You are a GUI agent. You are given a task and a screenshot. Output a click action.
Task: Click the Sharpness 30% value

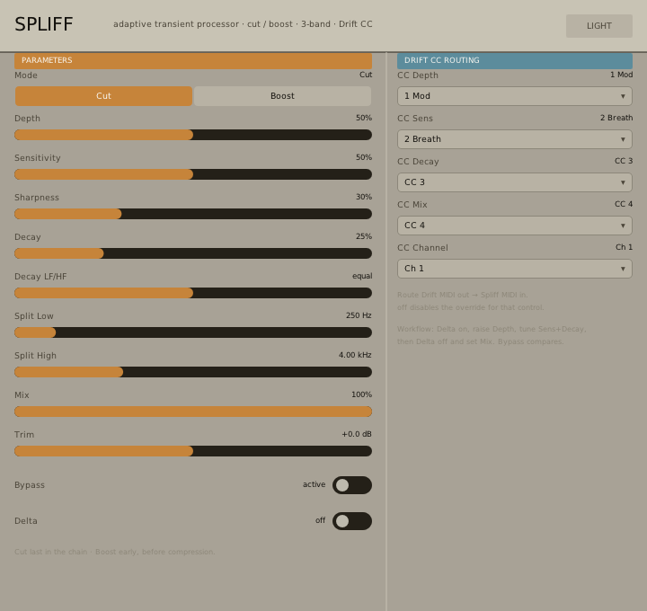[364, 197]
